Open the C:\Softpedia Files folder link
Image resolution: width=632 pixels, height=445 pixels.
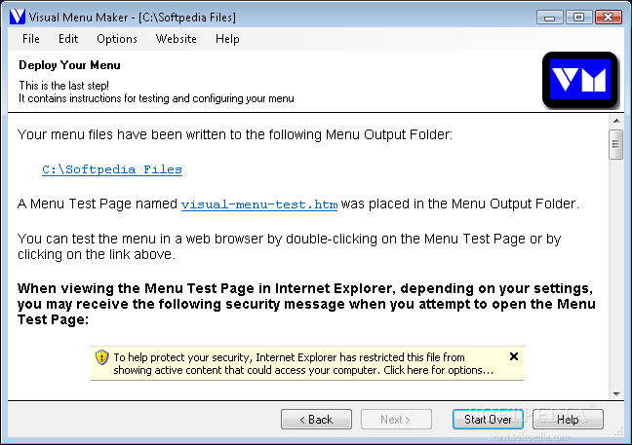pyautogui.click(x=112, y=169)
